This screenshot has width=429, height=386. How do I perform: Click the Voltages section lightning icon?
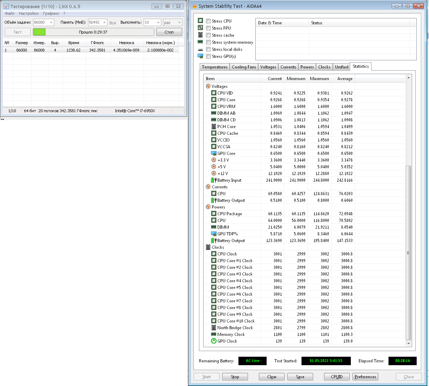click(208, 86)
